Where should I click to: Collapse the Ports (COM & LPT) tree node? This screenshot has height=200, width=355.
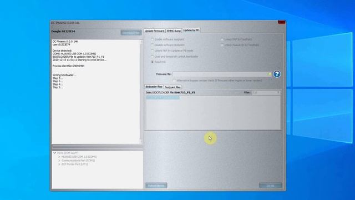tap(54, 153)
